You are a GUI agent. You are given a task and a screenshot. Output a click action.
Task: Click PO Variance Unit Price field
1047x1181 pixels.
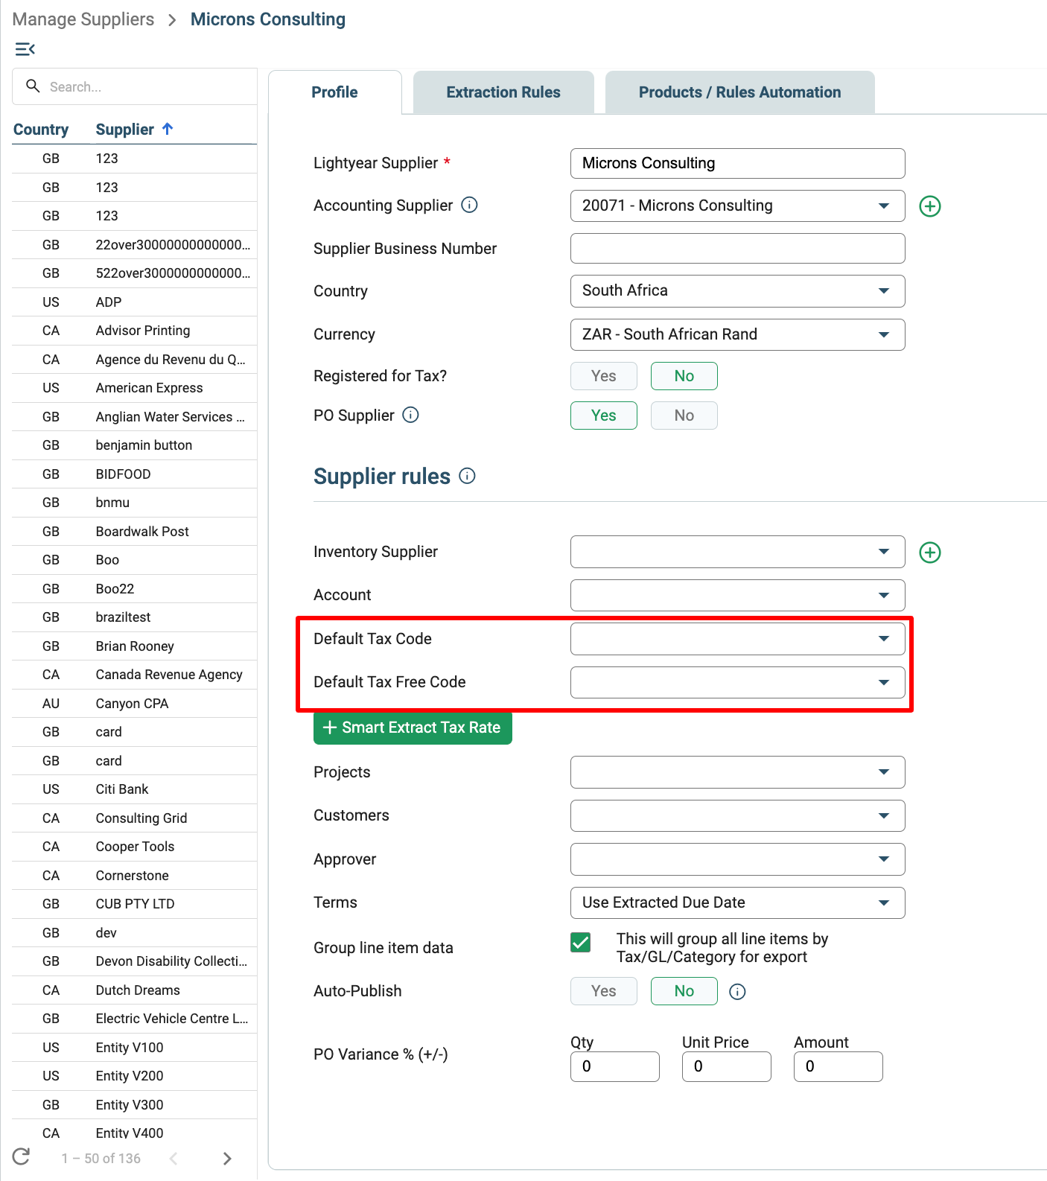click(x=727, y=1066)
